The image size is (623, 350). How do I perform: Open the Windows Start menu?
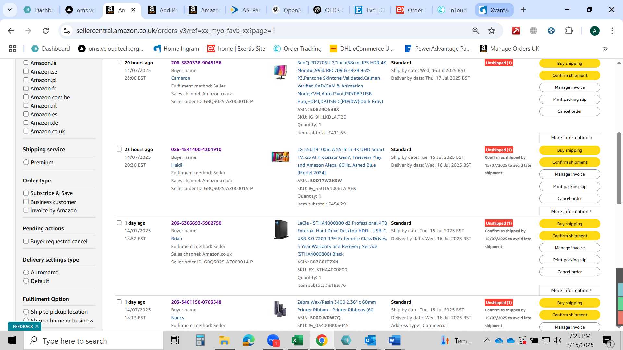click(12, 341)
